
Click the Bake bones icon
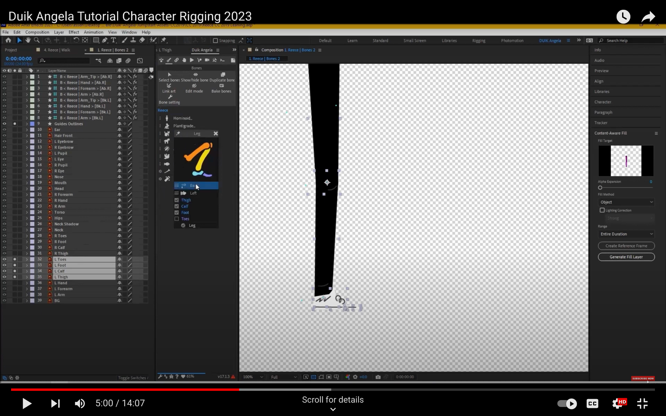221,86
